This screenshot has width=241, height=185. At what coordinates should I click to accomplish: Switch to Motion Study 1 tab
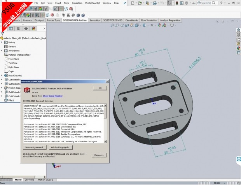point(45,180)
